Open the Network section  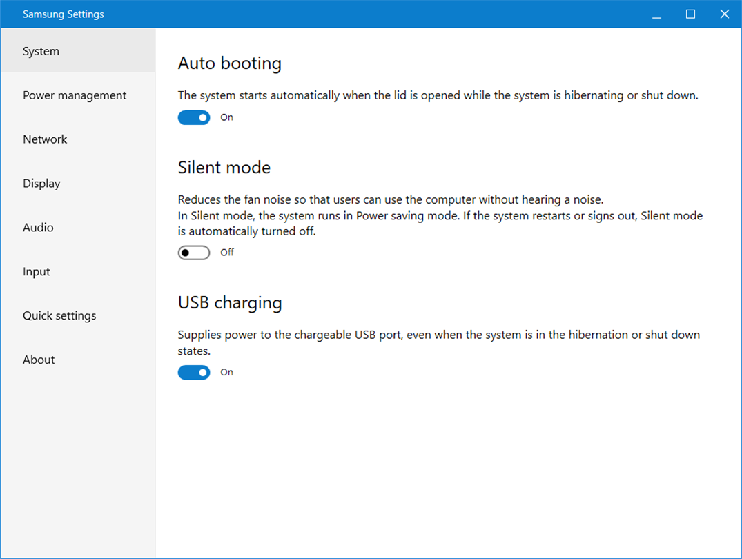pyautogui.click(x=45, y=139)
